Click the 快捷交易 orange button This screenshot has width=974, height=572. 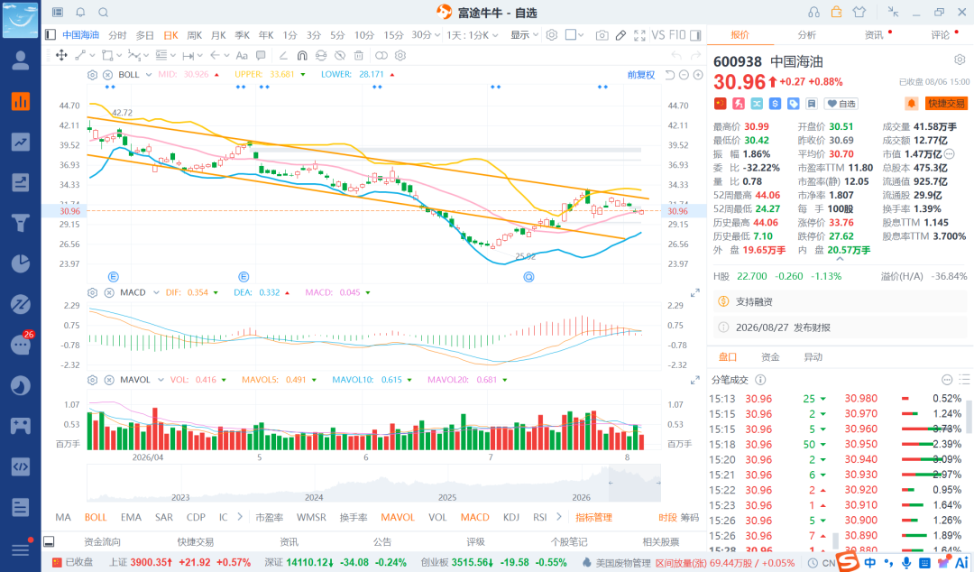947,104
